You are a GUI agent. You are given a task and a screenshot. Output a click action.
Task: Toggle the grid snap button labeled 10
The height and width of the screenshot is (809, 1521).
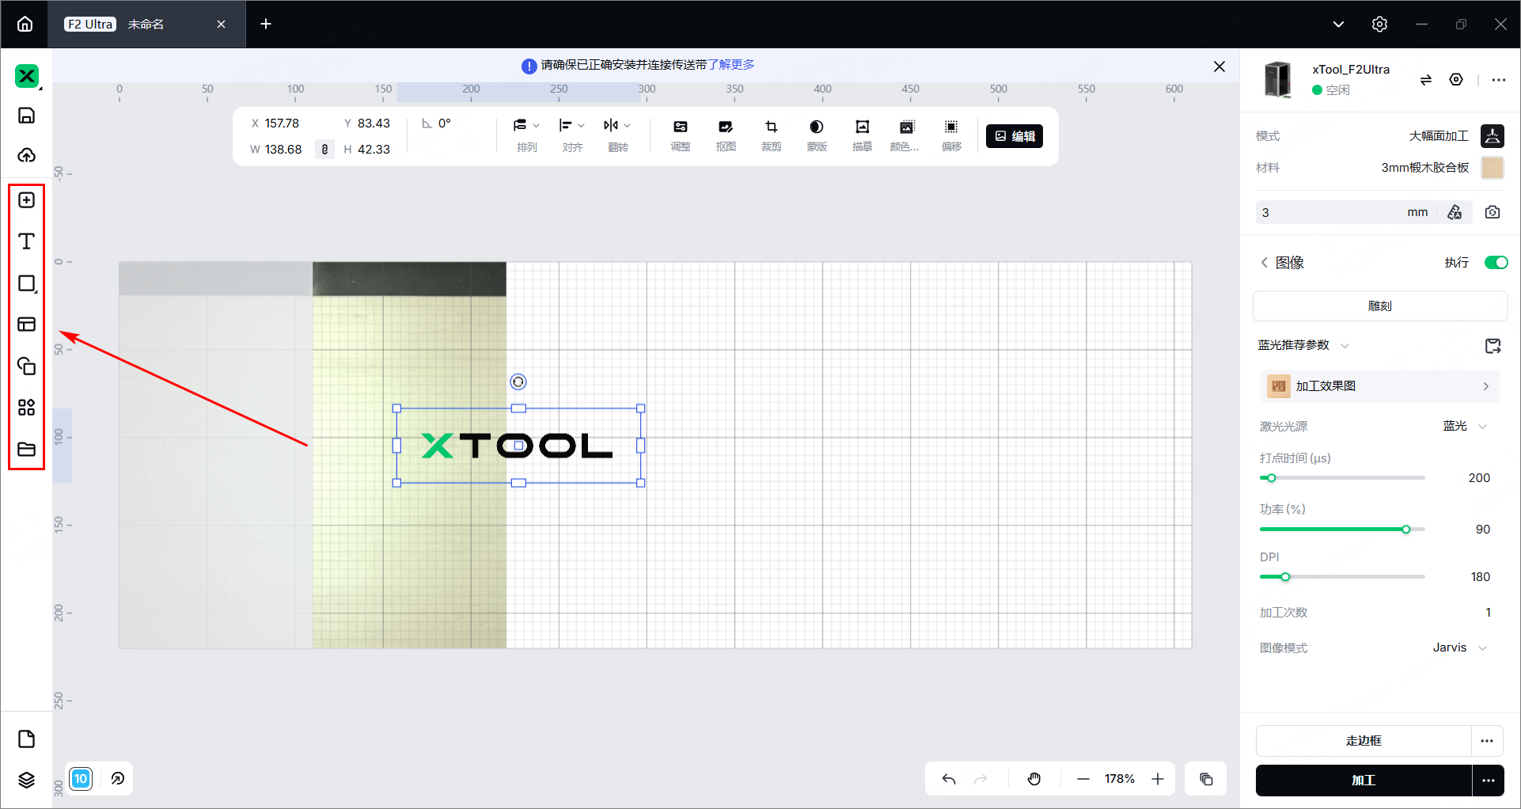click(81, 779)
